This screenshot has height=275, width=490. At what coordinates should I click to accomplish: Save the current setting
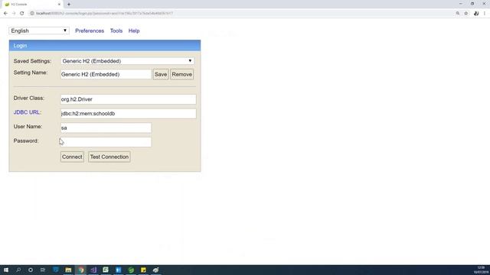[161, 74]
